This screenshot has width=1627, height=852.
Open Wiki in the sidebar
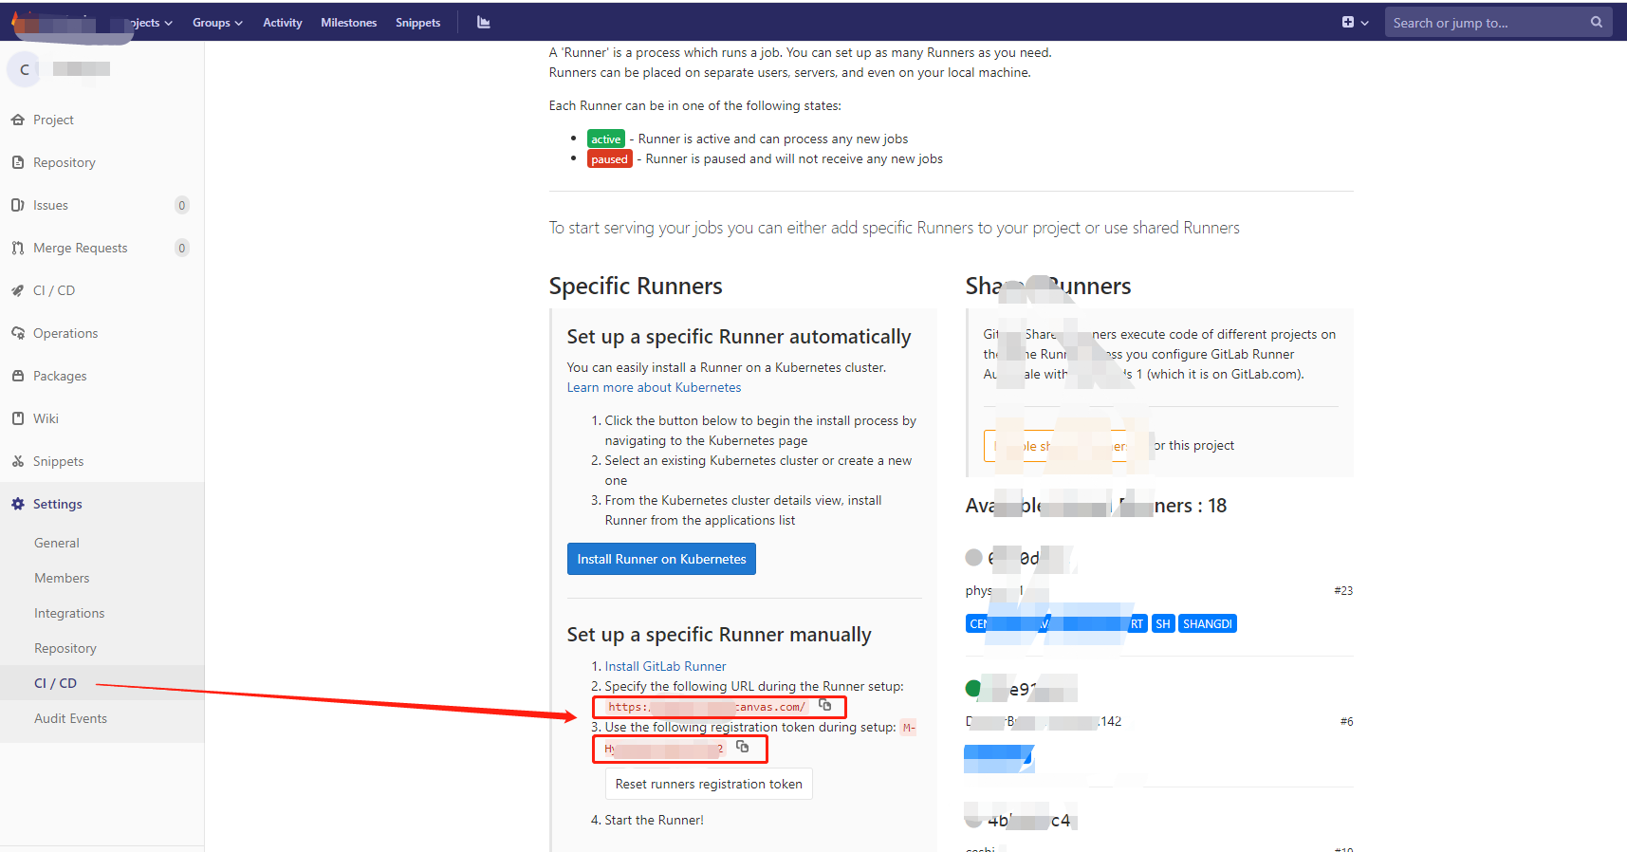tap(46, 418)
